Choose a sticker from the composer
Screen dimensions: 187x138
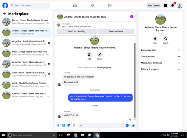point(69,125)
